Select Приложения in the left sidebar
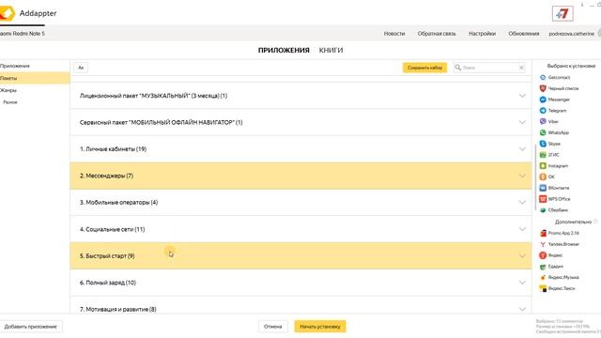This screenshot has width=601, height=338. tap(15, 66)
